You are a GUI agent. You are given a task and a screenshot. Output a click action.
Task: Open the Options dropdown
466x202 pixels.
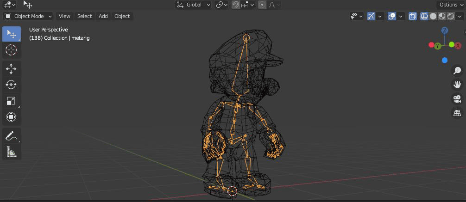click(x=451, y=5)
